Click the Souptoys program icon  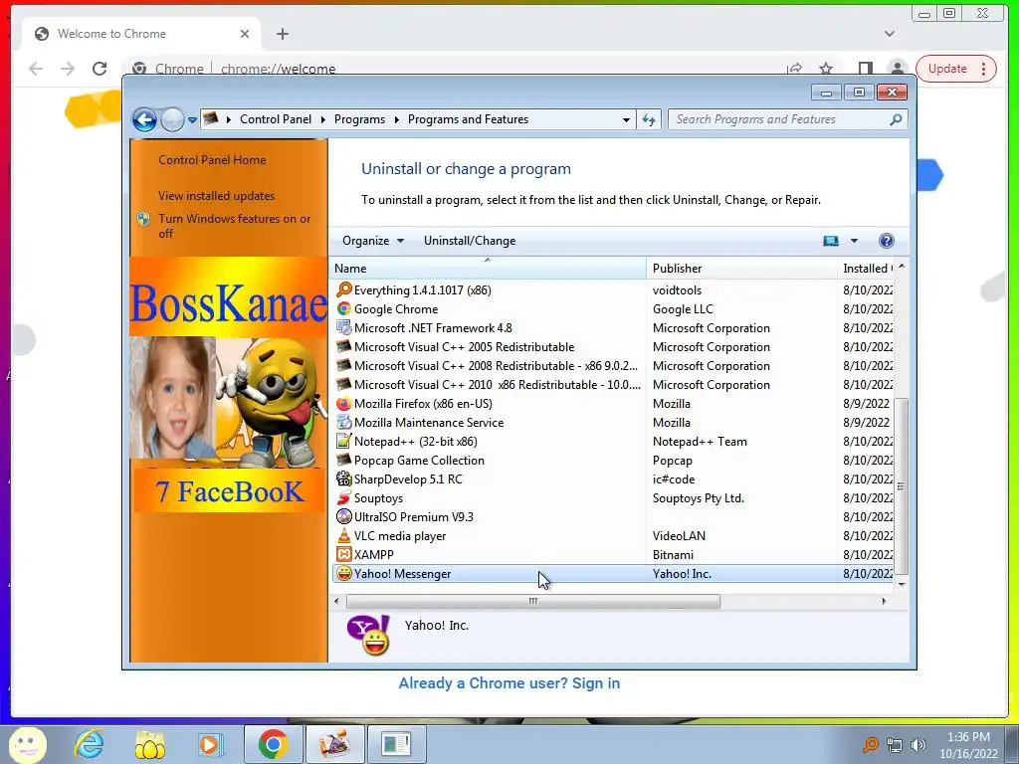pos(343,497)
